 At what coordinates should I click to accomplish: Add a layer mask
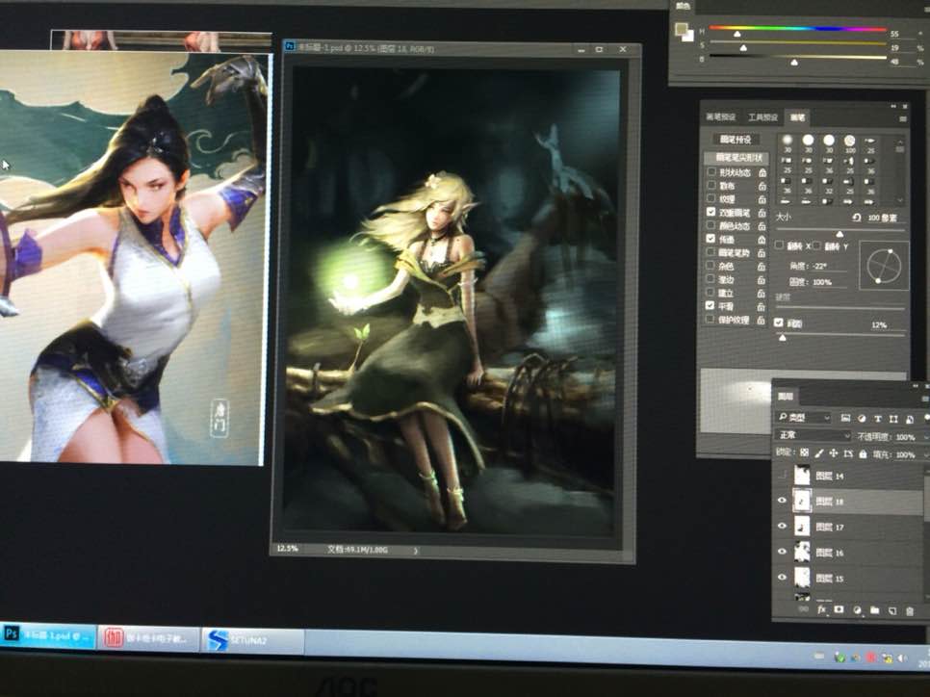pos(839,609)
